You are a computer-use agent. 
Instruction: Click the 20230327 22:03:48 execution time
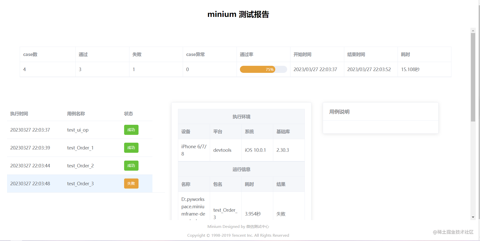[x=30, y=184]
